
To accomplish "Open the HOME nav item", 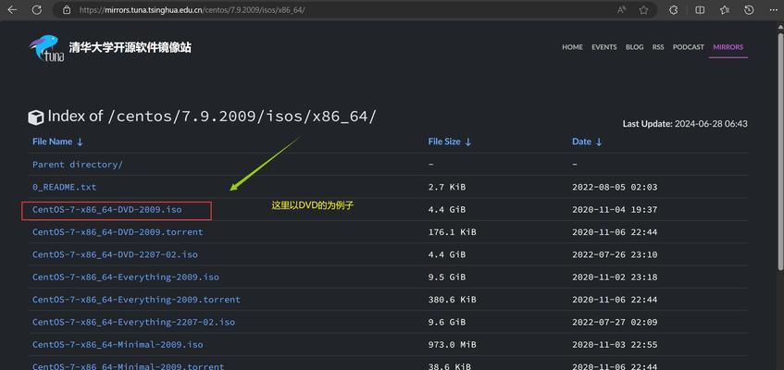I will click(572, 47).
